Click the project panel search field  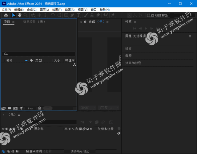[38, 54]
